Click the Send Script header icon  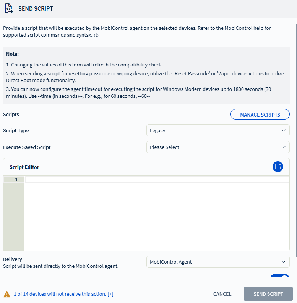9,8
